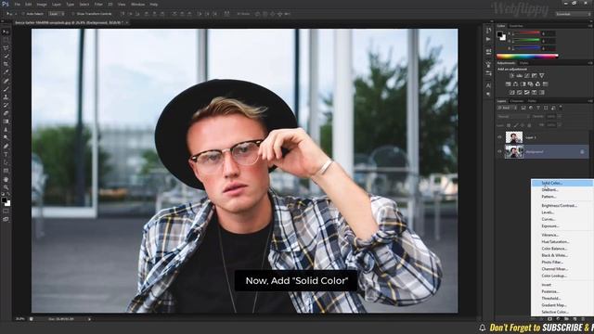
Task: Enable the Auto-Select checkbox
Action: click(23, 14)
